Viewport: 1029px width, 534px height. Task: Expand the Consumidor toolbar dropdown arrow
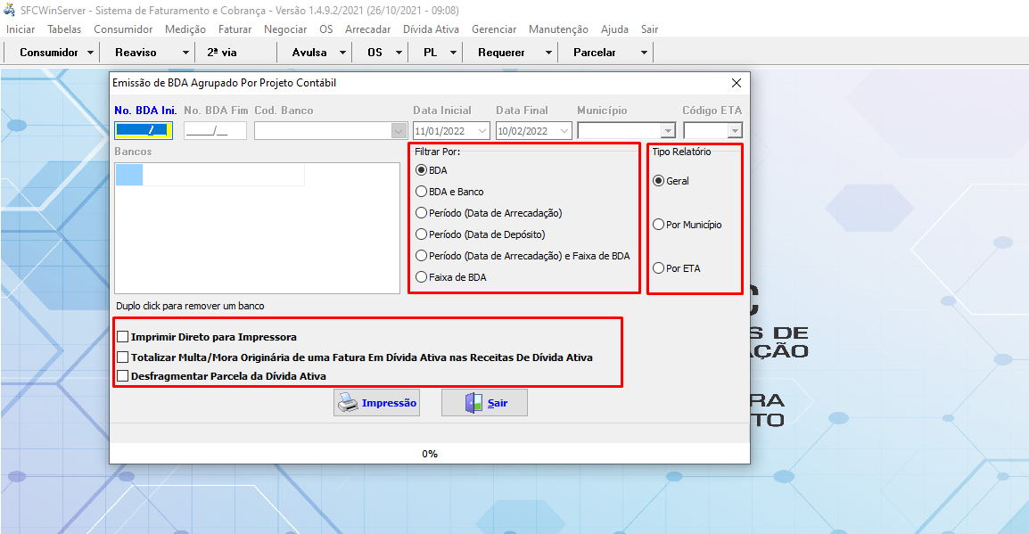click(x=91, y=53)
